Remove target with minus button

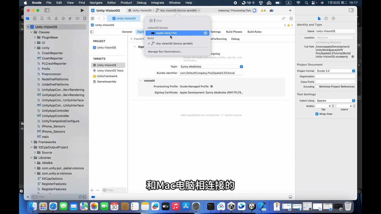coord(98,190)
